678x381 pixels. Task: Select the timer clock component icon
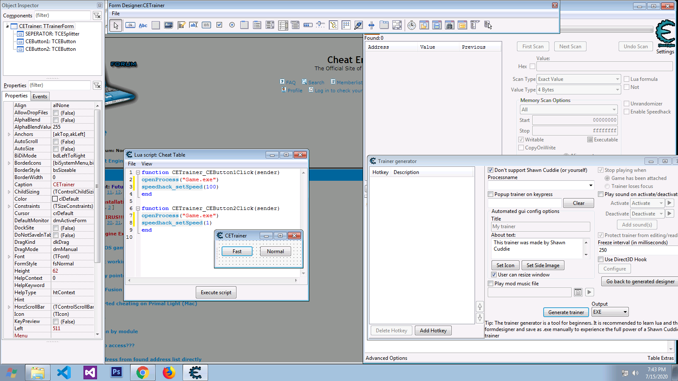(x=411, y=25)
